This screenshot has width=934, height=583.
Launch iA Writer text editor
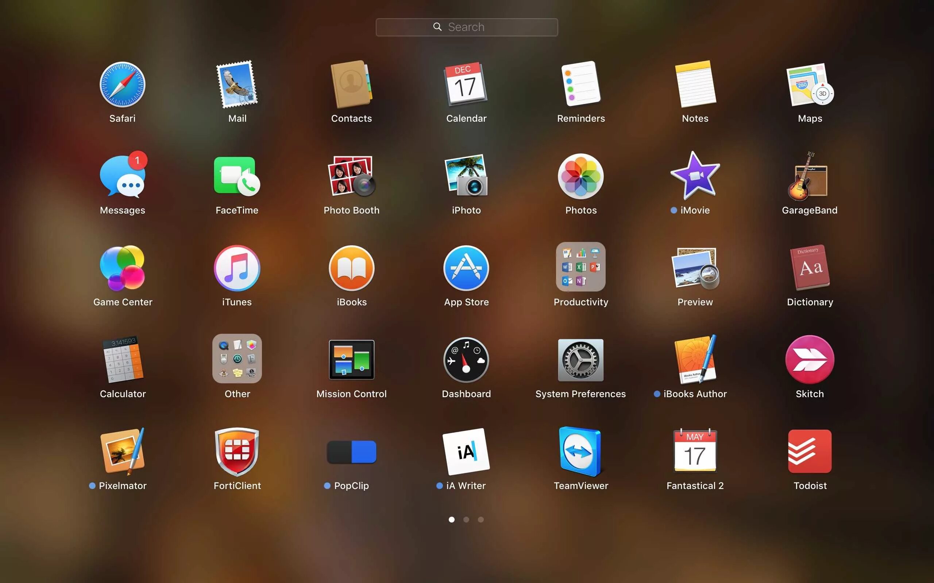coord(467,451)
